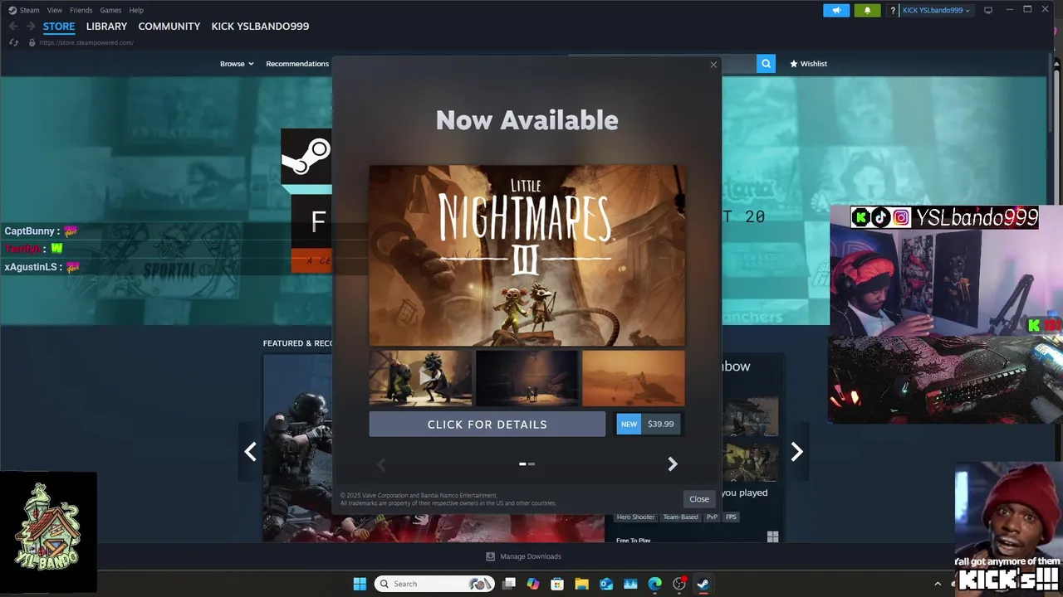Viewport: 1063px width, 597px height.
Task: Expand the KICK YSLbando999 account dropdown
Action: pyautogui.click(x=936, y=10)
